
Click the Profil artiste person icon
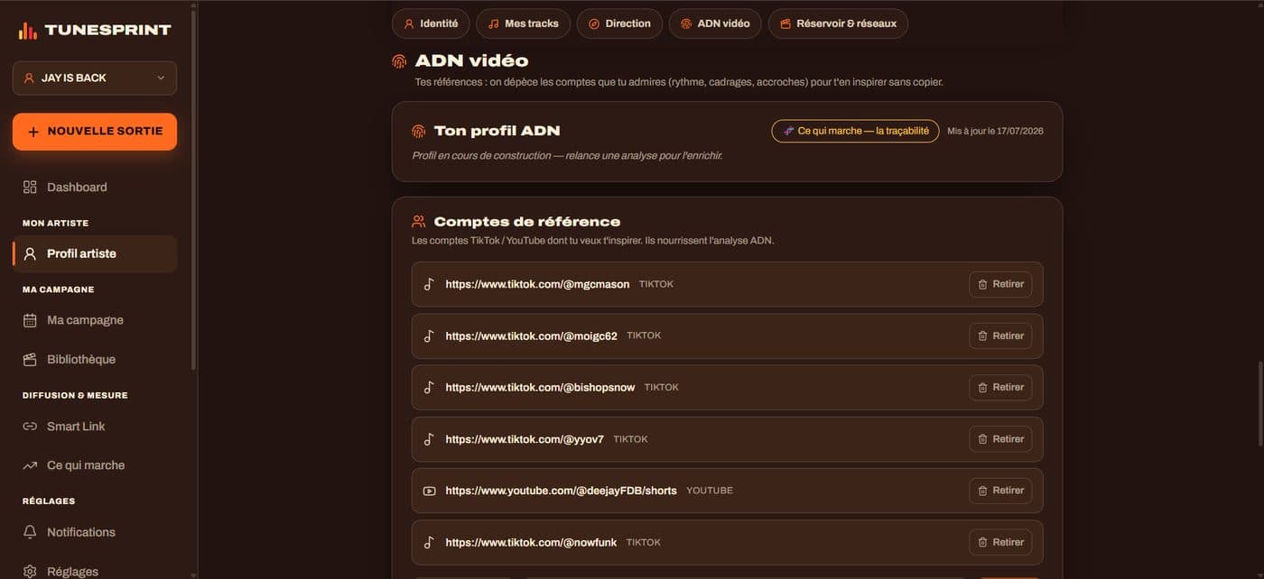coord(30,254)
